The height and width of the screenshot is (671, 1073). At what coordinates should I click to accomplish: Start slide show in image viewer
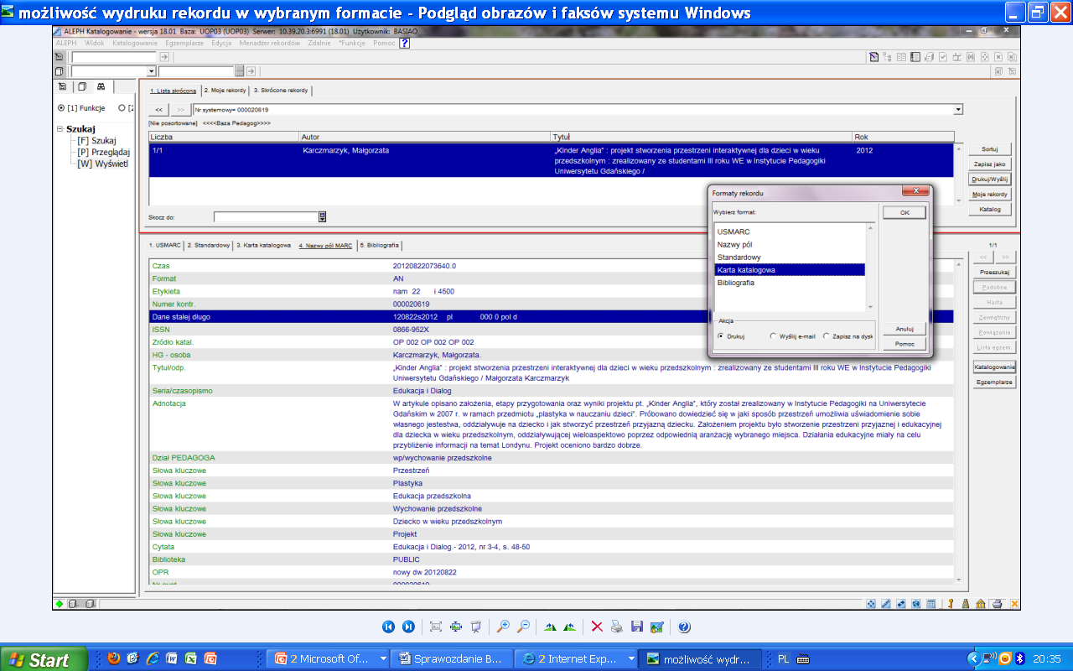[x=476, y=627]
